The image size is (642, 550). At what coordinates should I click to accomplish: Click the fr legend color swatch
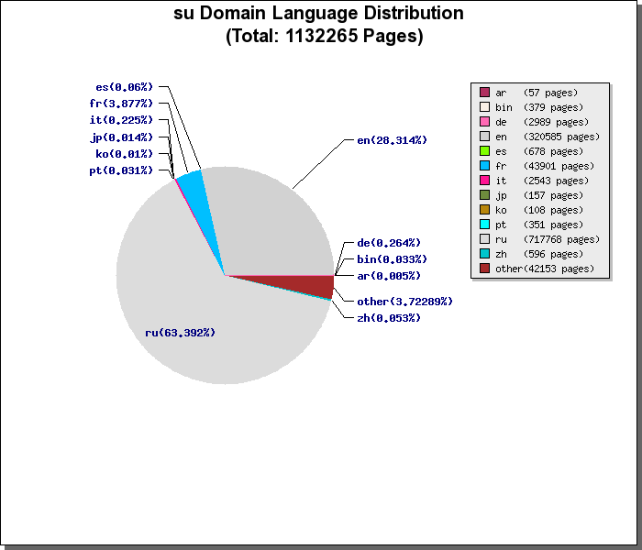484,166
